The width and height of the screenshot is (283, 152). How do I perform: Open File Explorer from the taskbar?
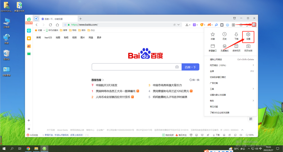[36, 149]
